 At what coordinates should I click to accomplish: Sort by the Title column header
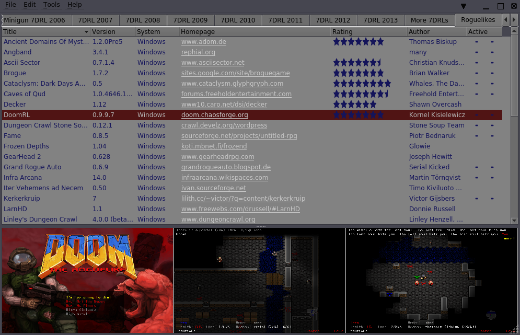46,31
